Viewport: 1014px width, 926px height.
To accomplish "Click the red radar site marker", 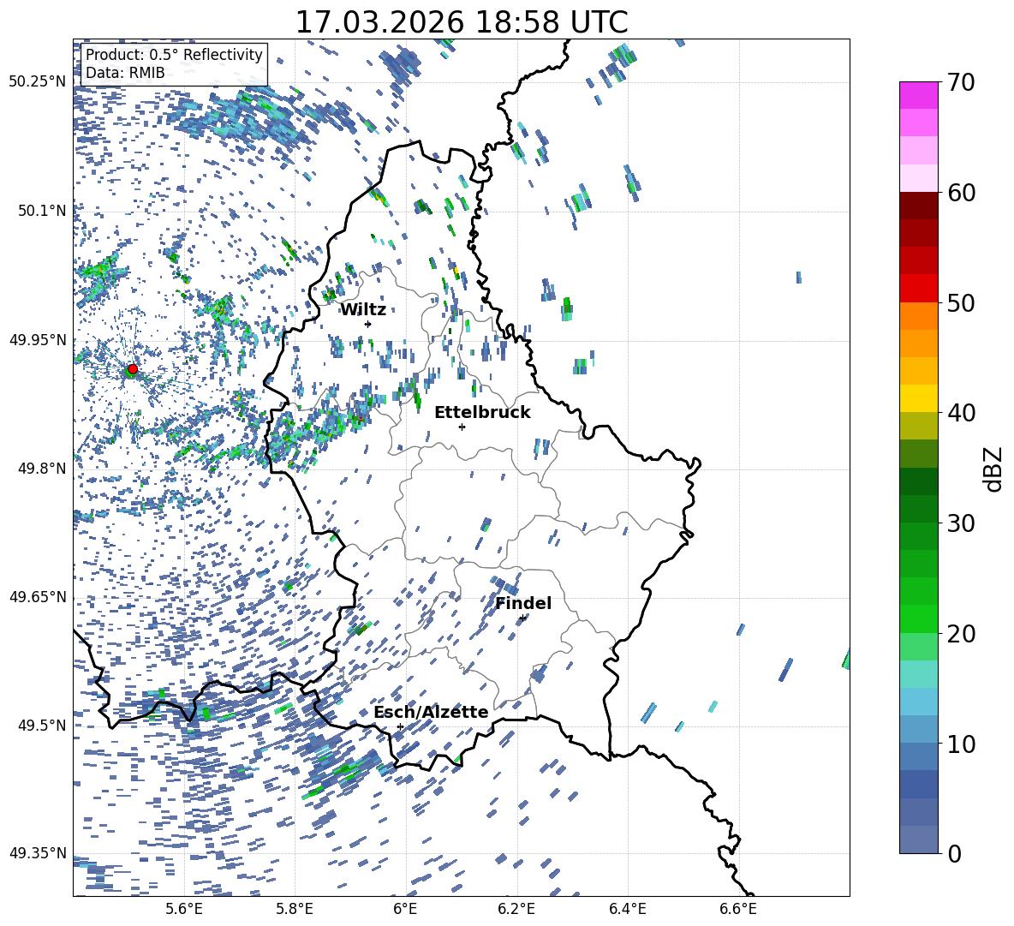I will point(132,369).
